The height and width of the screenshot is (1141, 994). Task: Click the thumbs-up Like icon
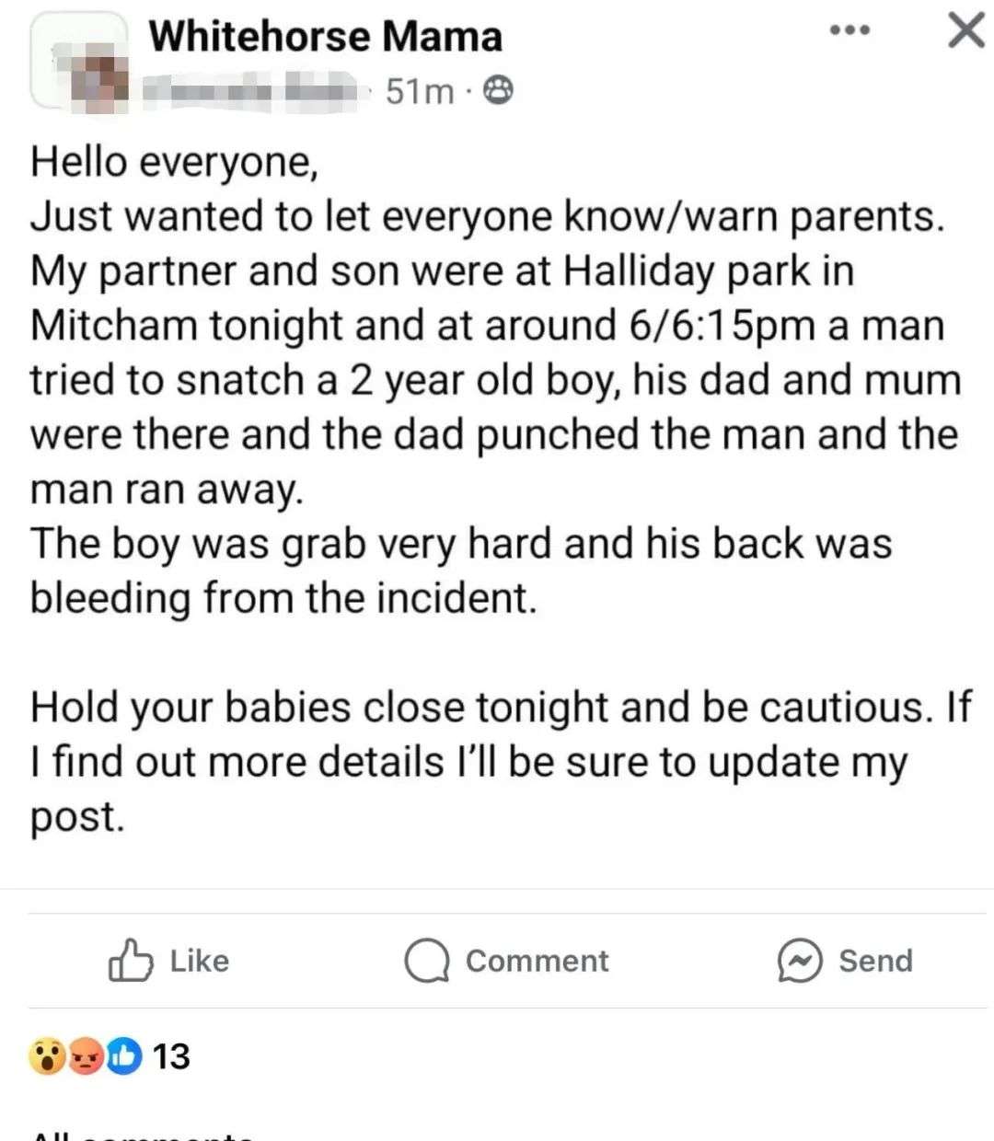point(130,961)
